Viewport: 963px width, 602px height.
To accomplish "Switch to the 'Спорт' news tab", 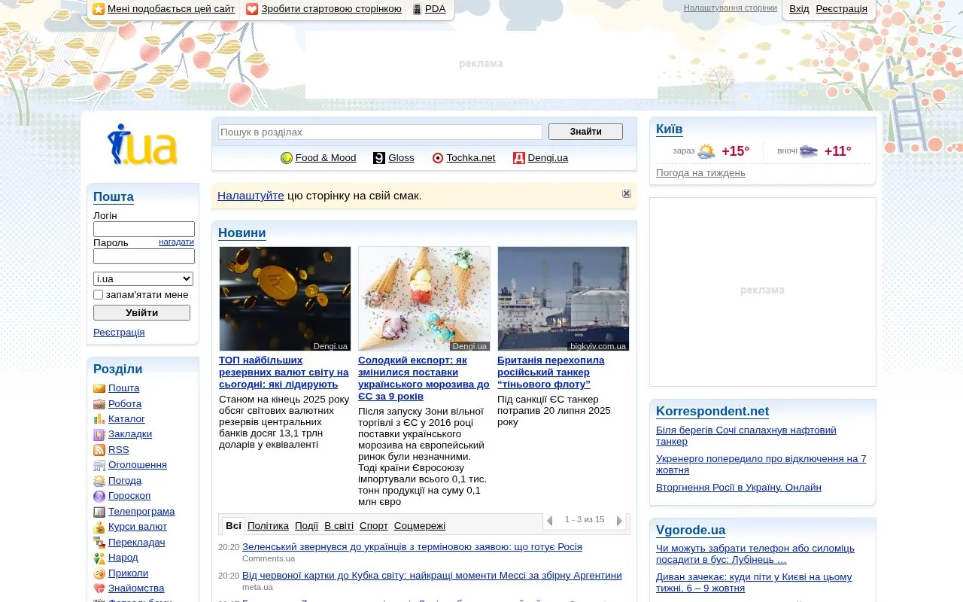I will pos(374,526).
